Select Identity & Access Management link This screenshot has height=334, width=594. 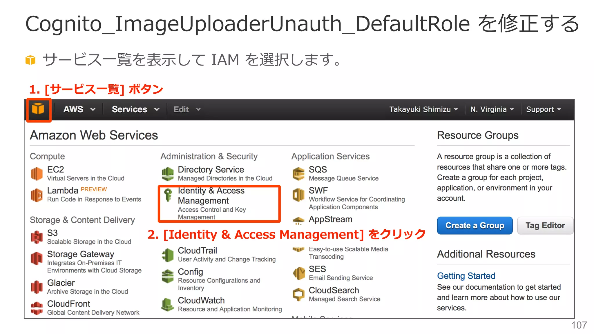tap(211, 196)
